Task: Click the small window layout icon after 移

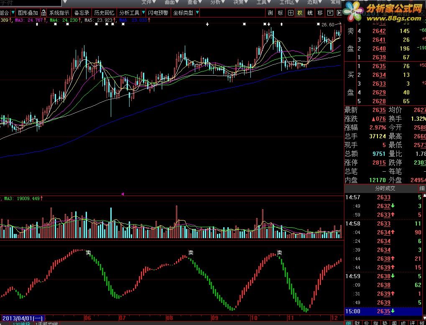Action: [330, 13]
